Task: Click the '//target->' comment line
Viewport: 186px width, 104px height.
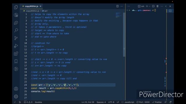Action: click(37, 46)
